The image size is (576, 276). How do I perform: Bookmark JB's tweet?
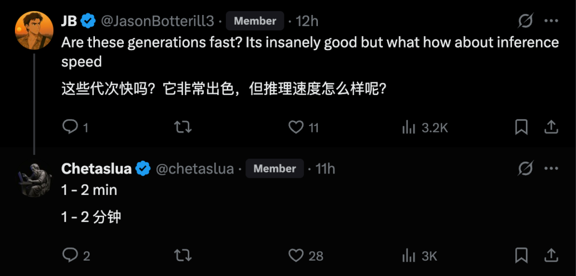click(521, 127)
